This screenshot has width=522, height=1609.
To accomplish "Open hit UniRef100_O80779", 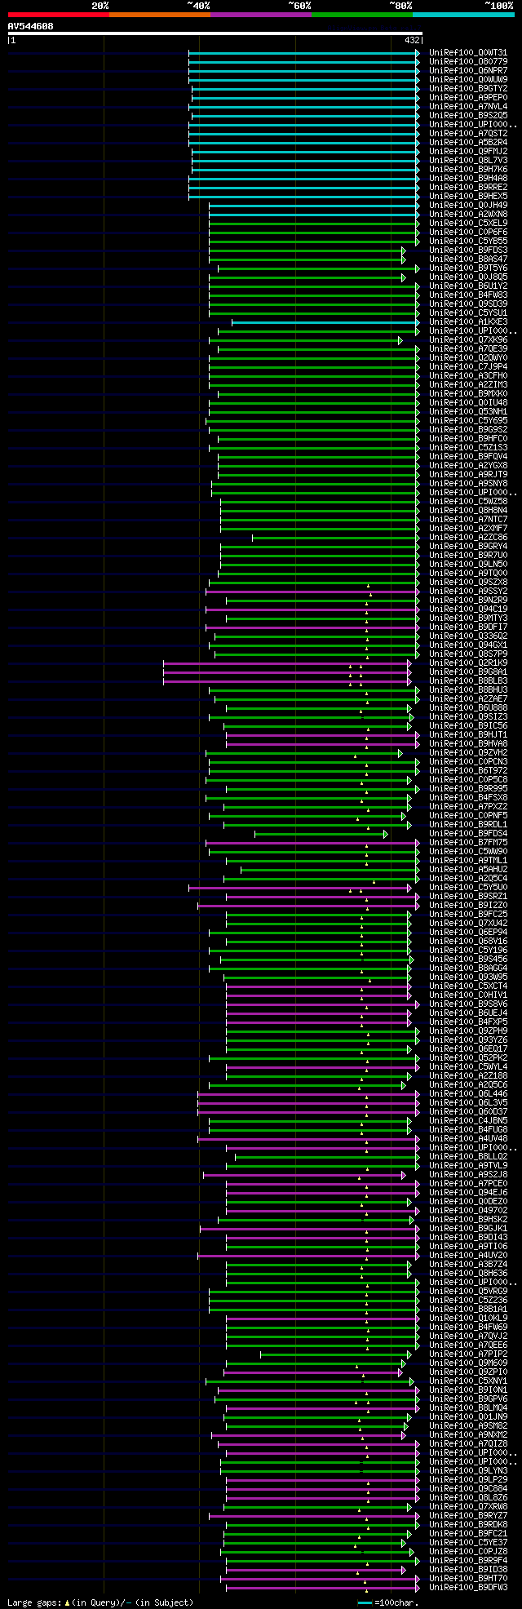I will [468, 62].
